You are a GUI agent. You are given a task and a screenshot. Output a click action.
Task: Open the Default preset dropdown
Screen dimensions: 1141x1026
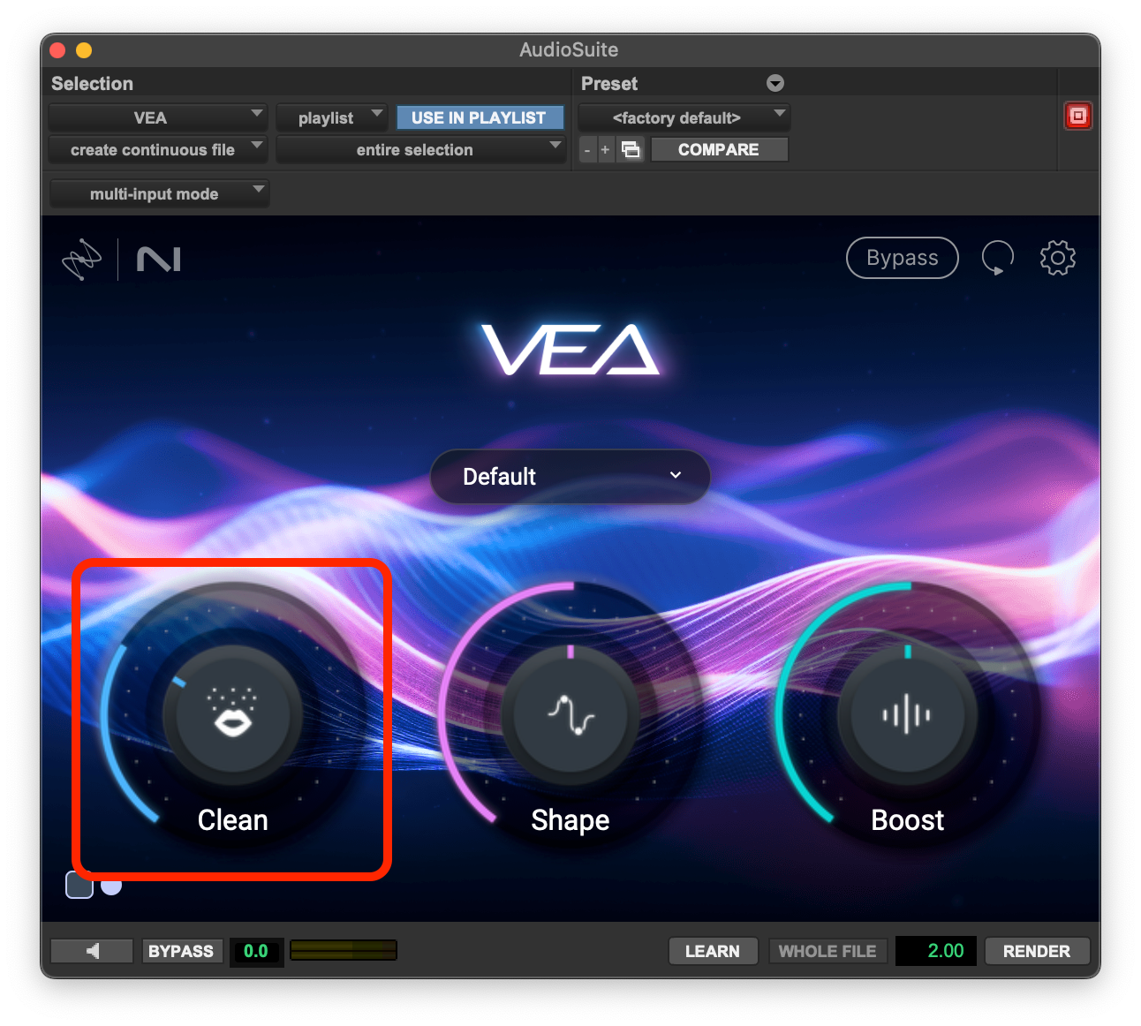(570, 477)
